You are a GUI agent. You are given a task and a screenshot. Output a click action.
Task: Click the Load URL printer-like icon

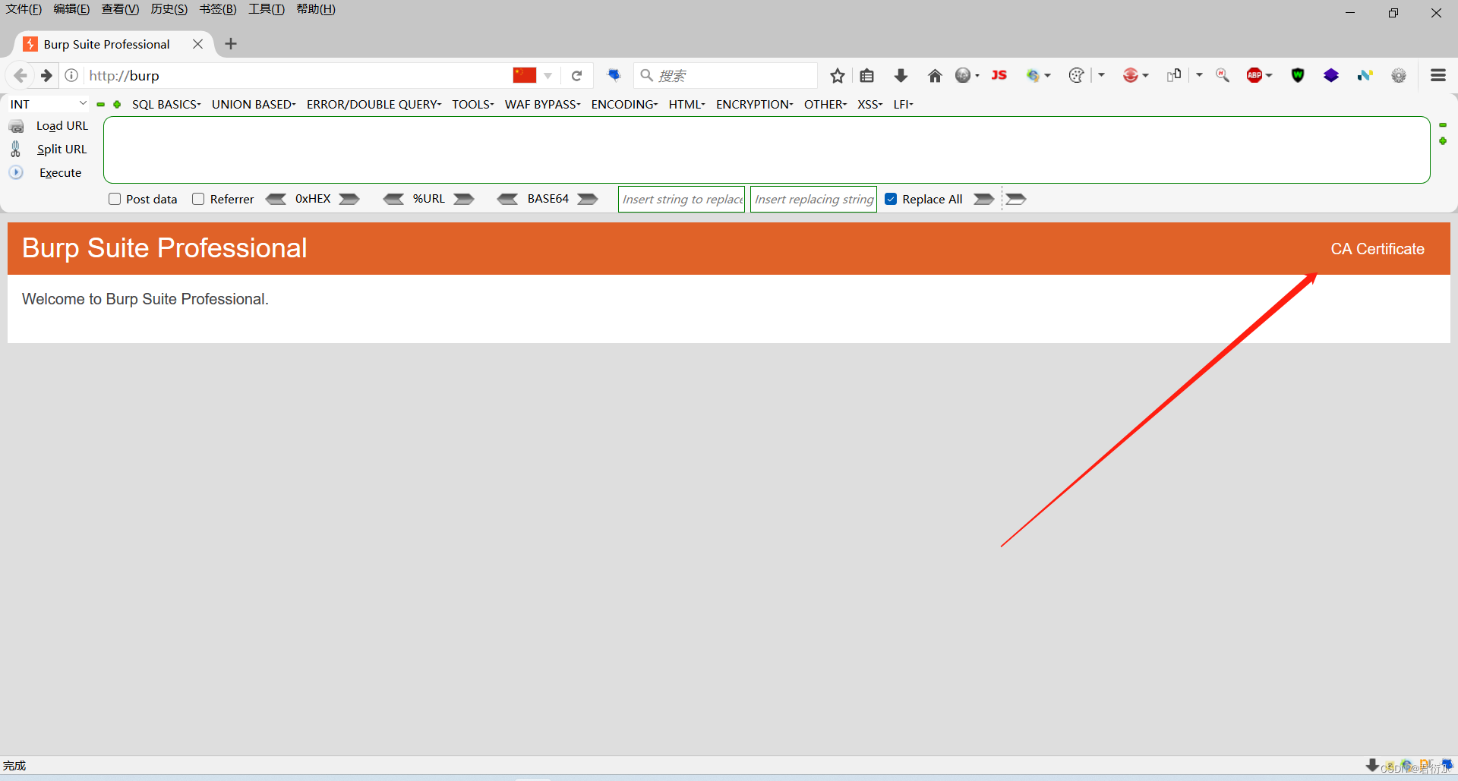tap(17, 126)
